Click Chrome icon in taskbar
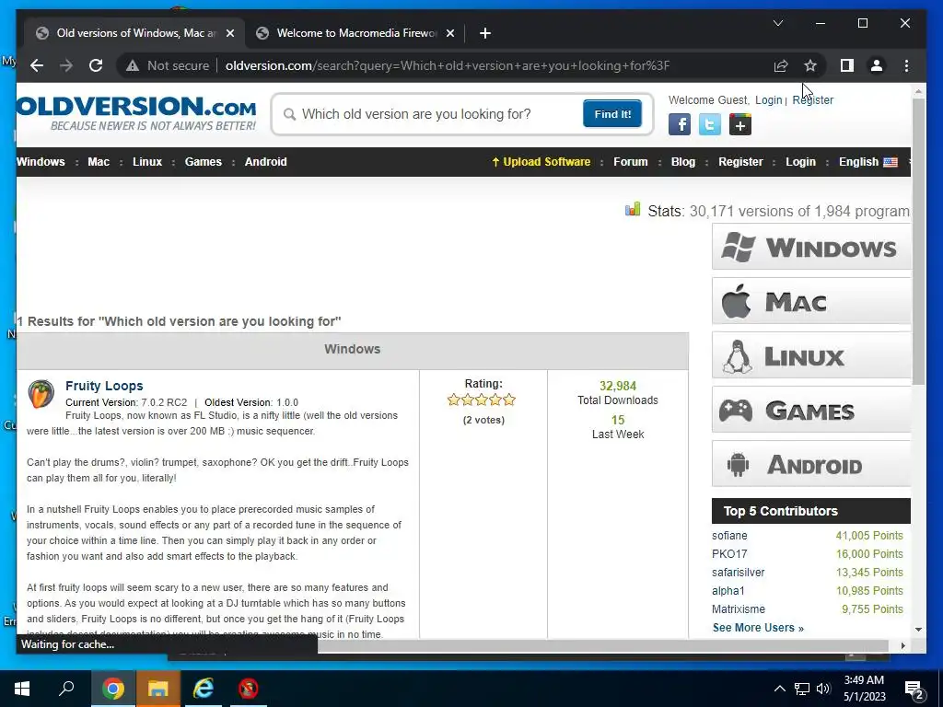The width and height of the screenshot is (943, 707). (112, 689)
